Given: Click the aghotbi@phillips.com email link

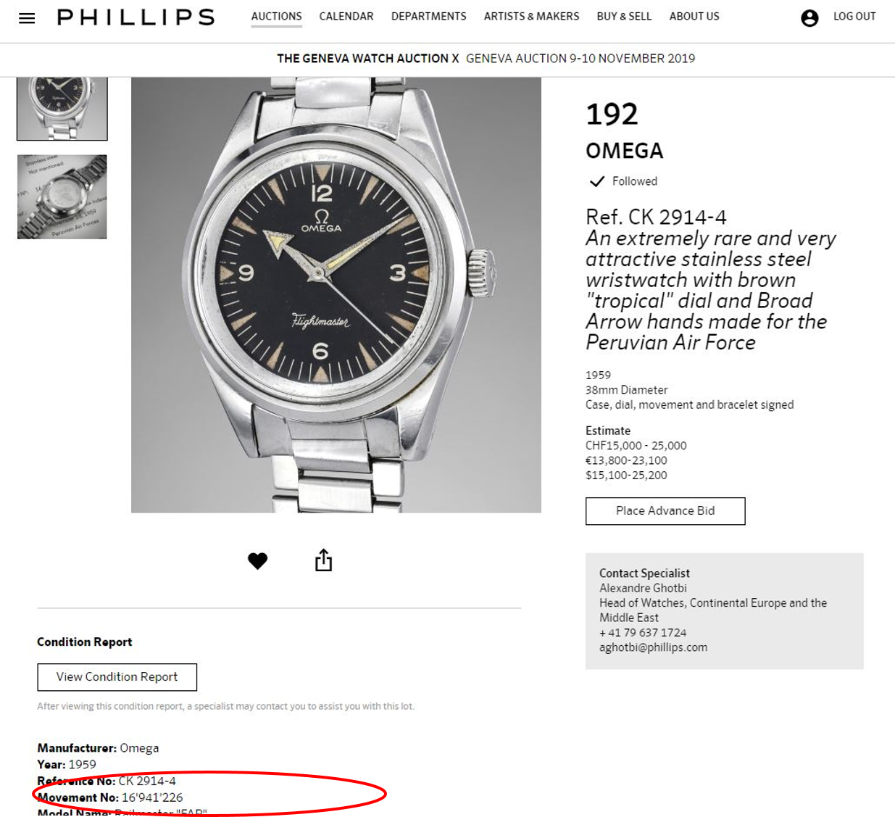Looking at the screenshot, I should point(653,647).
